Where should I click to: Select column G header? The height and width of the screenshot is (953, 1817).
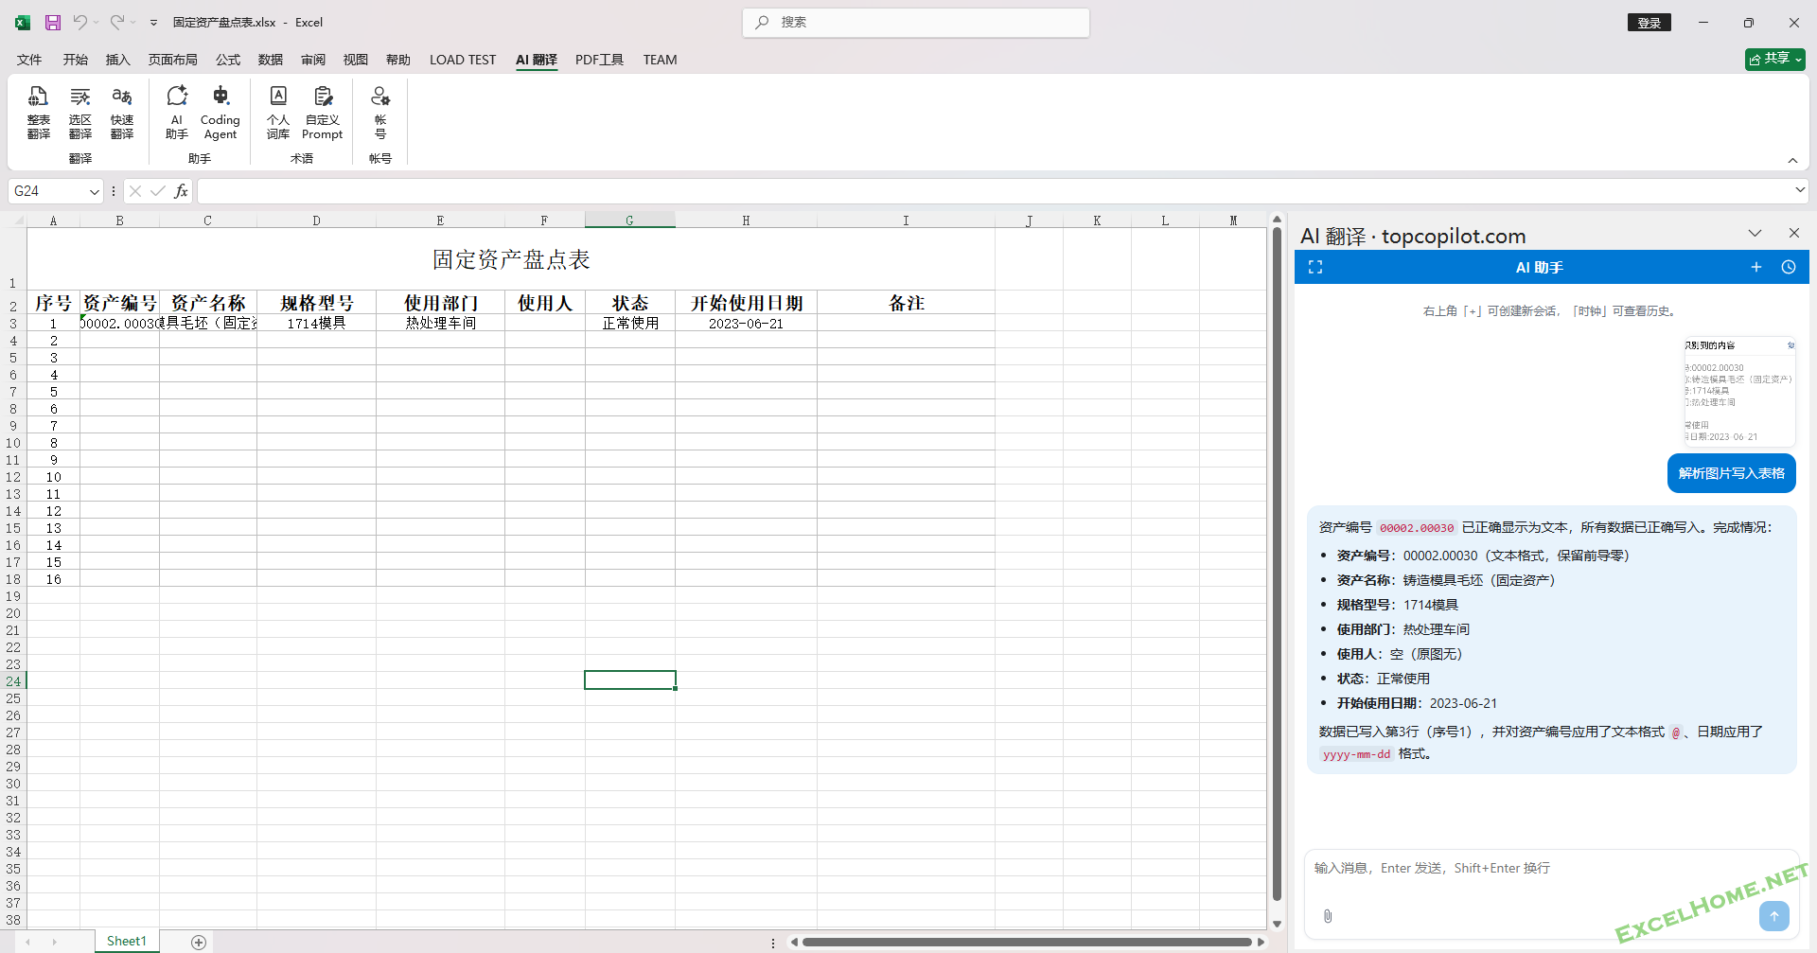[629, 221]
